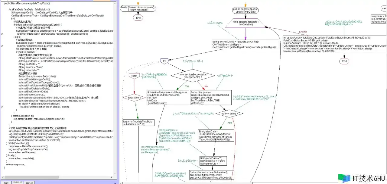The image size is (387, 184).
Task: Click the updateTmpData start node
Action: coord(246,11)
